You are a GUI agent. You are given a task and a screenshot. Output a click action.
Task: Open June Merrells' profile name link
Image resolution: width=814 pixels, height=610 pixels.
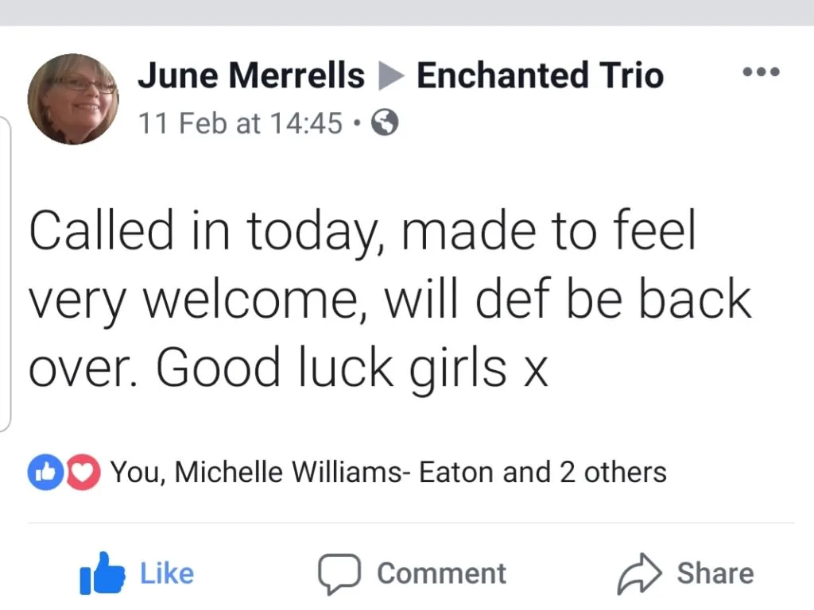tap(250, 75)
